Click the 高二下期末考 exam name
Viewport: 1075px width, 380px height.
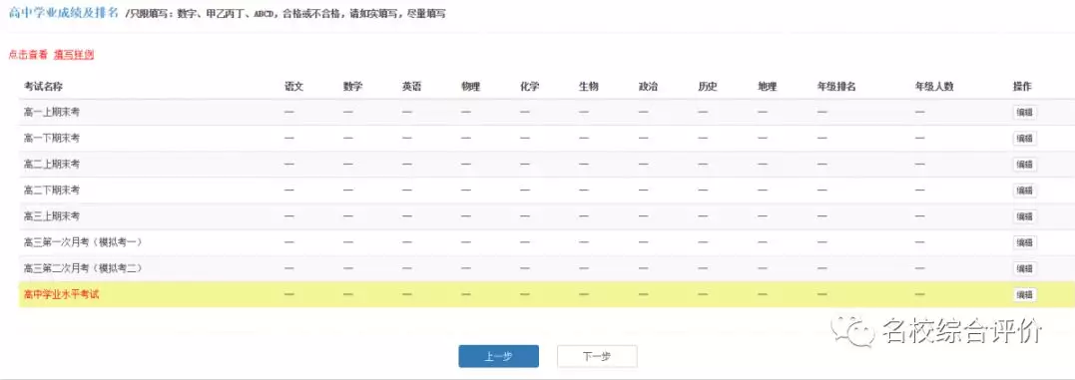(52, 190)
